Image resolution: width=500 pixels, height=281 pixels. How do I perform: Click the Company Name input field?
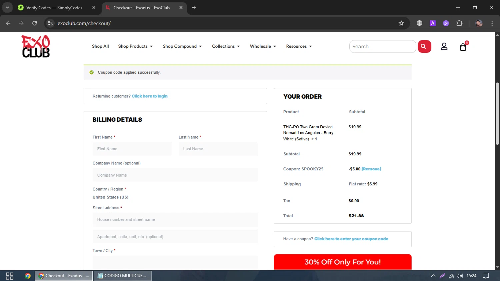[x=175, y=175]
